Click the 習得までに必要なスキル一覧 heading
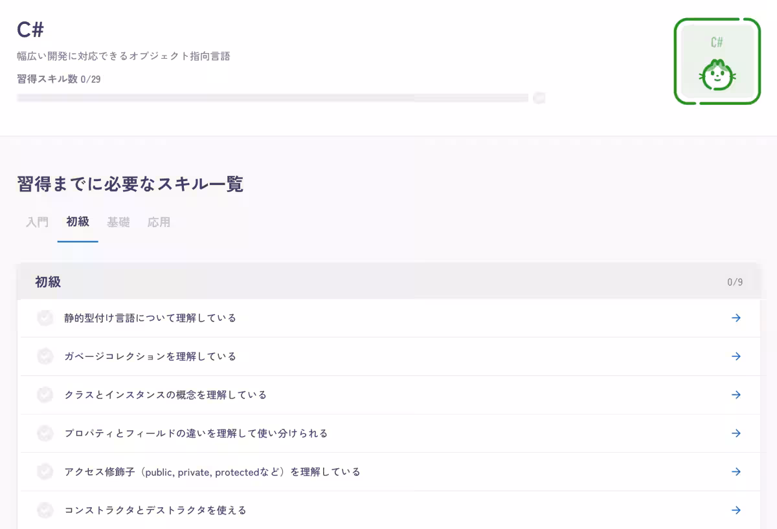The width and height of the screenshot is (777, 529). 128,184
